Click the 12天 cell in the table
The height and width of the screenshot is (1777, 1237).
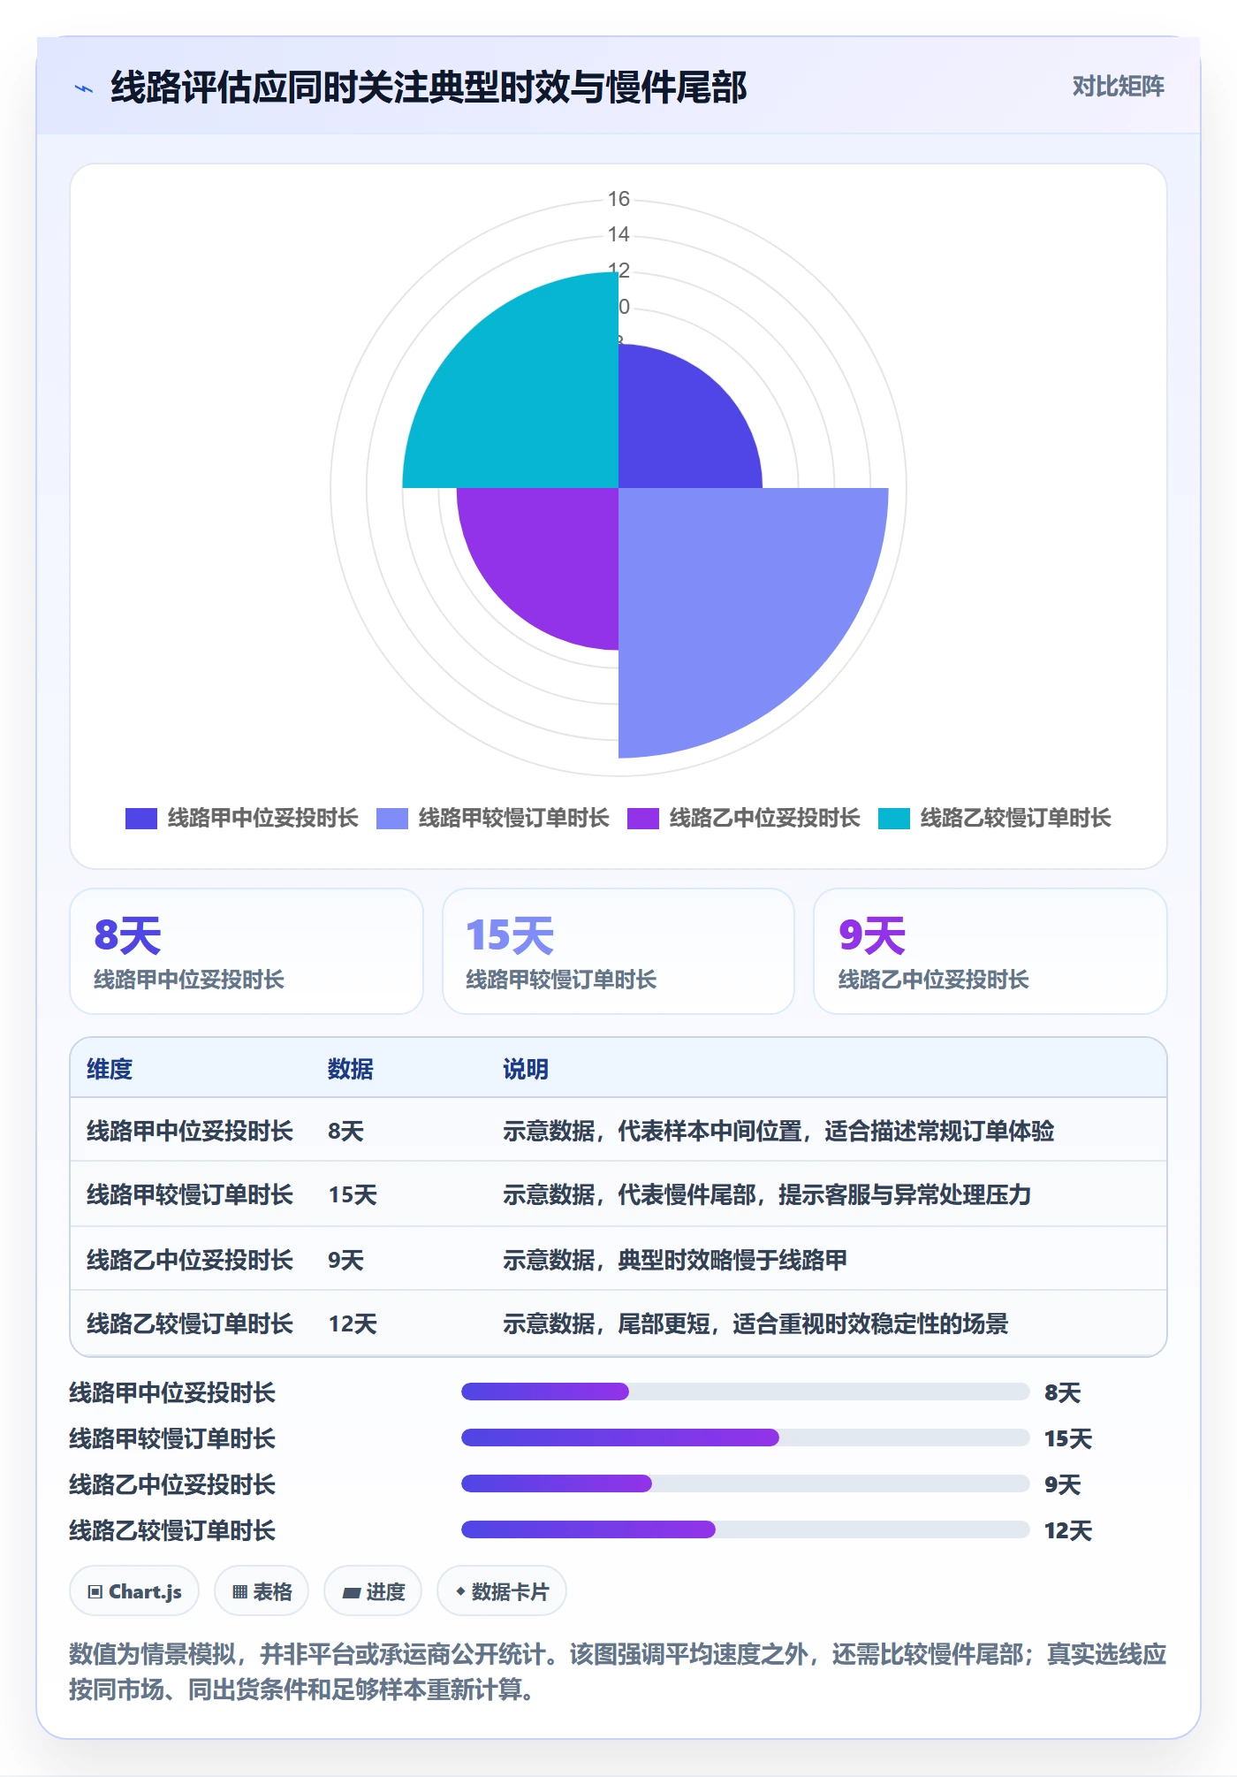click(x=353, y=1323)
